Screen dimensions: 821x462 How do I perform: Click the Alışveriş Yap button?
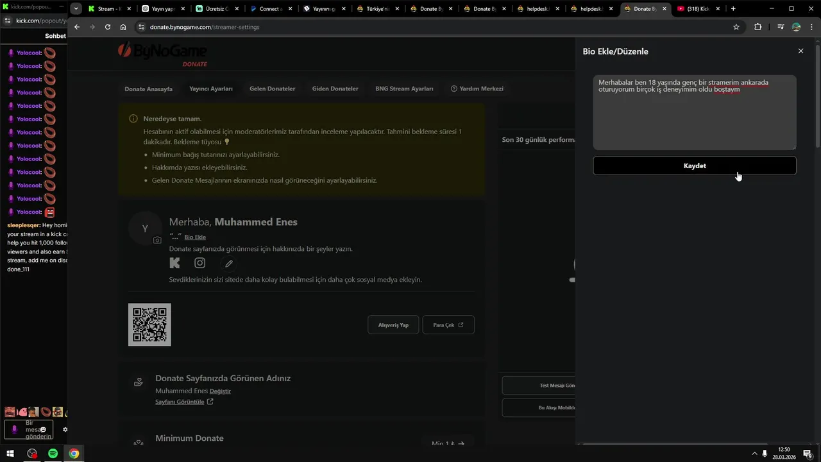(x=393, y=325)
